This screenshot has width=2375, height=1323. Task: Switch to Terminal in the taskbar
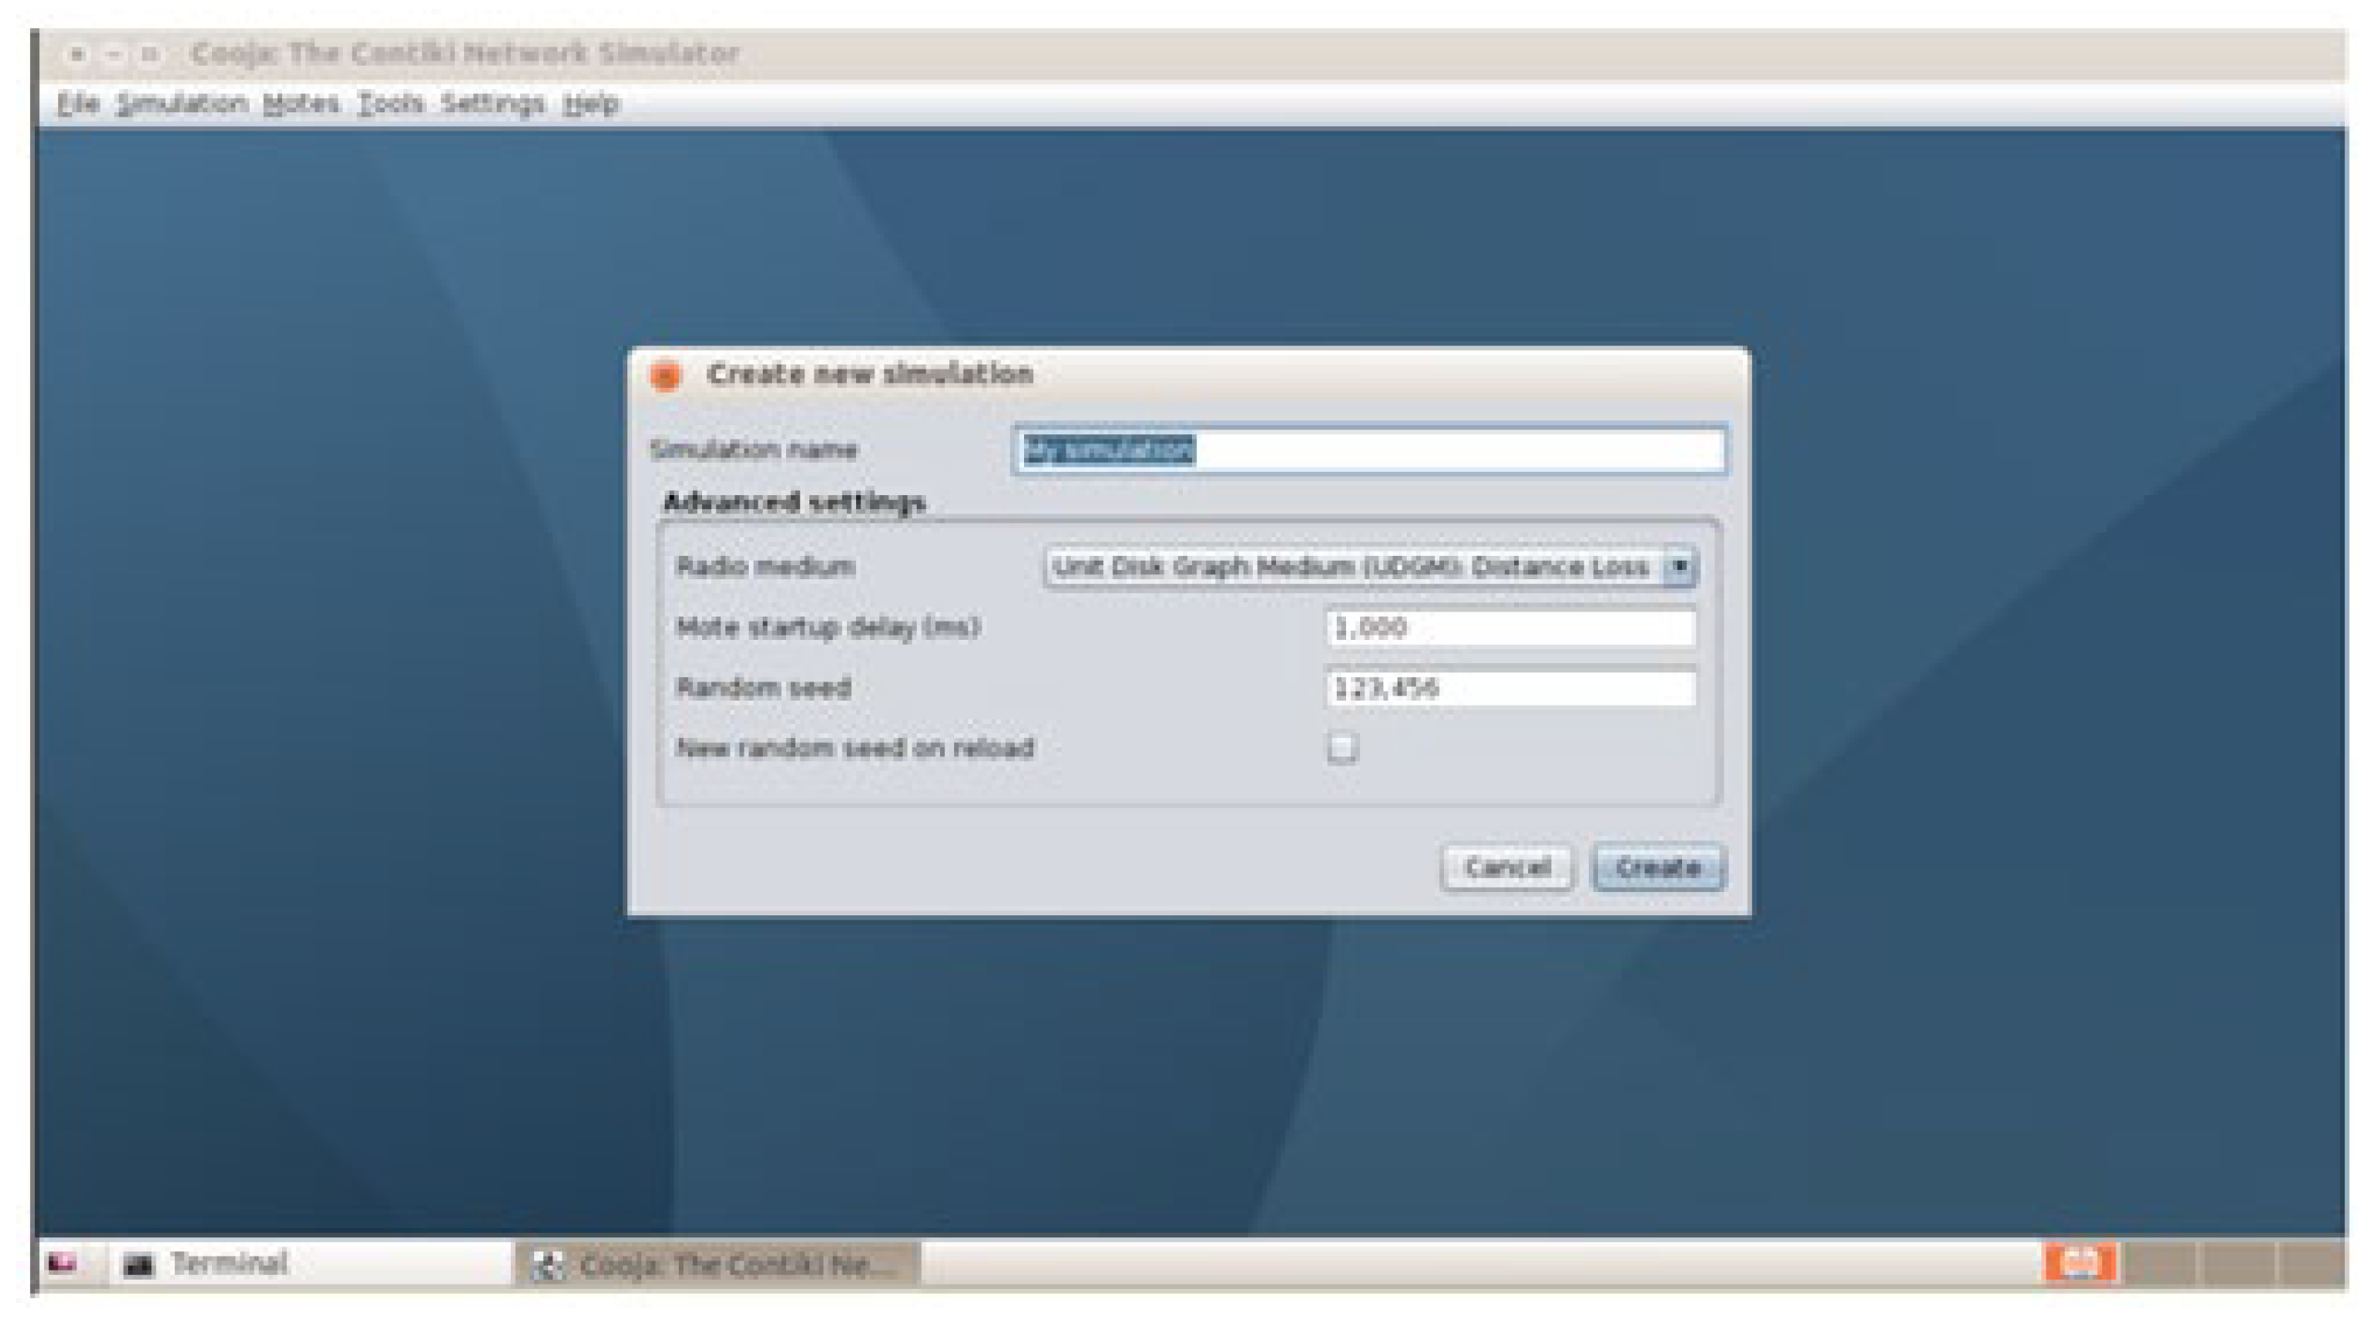309,1263
